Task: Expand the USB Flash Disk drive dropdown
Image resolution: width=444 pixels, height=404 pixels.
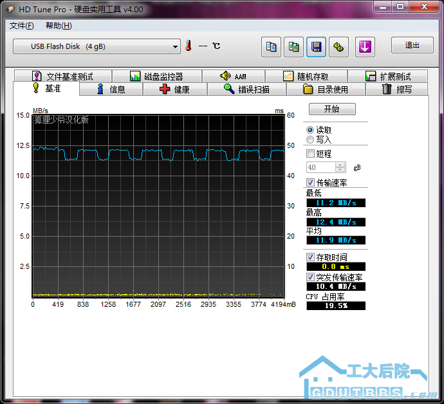Action: click(x=97, y=46)
